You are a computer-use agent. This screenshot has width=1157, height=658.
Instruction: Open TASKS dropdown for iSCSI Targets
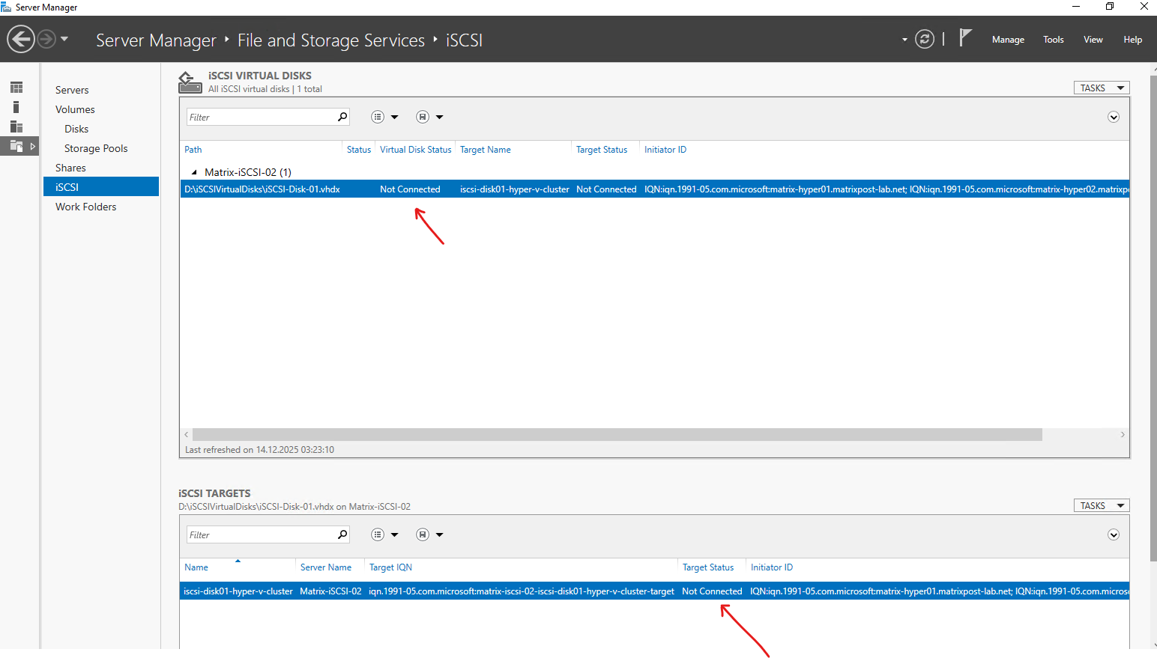click(x=1102, y=506)
